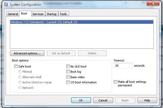Click the Timeout seconds input field
The height and width of the screenshot is (108, 163).
pyautogui.click(x=123, y=66)
